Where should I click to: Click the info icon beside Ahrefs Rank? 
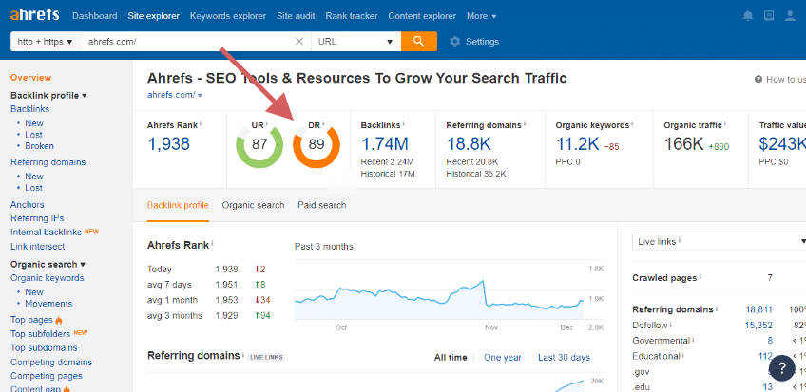coord(201,124)
